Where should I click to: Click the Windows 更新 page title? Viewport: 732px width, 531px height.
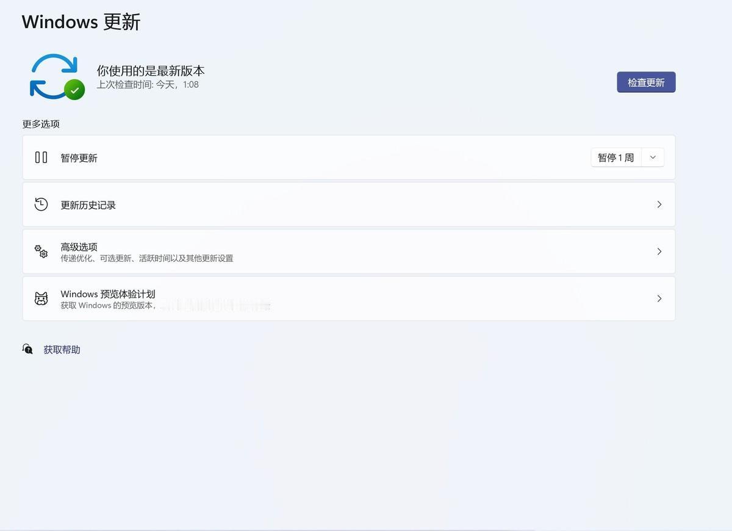pyautogui.click(x=81, y=22)
